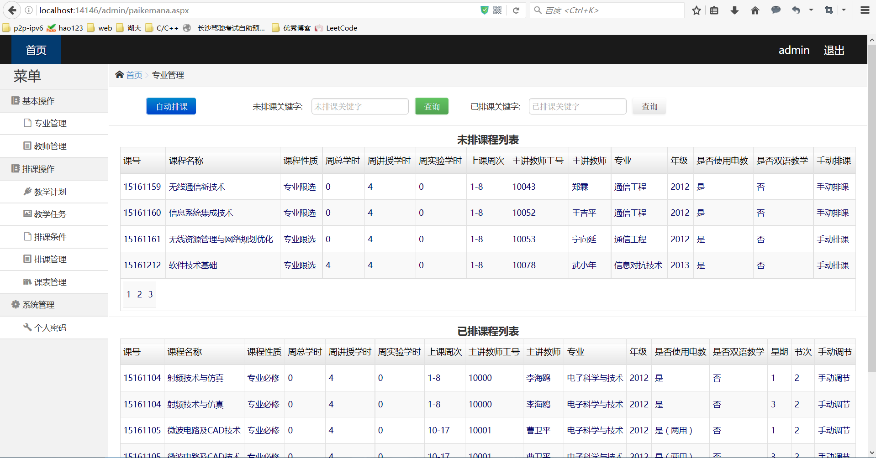
Task: Focus the 已排课关键字 input field
Action: click(577, 106)
